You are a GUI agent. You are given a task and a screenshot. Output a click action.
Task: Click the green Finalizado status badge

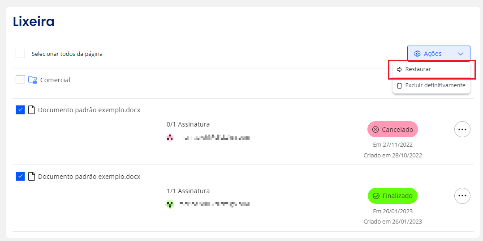(392, 196)
